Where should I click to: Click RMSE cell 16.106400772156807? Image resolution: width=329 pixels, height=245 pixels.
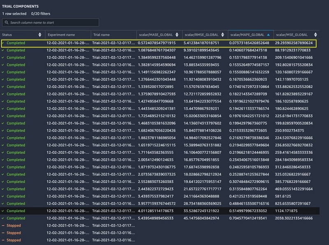[x=202, y=153]
